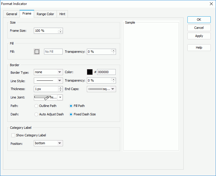The height and width of the screenshot is (176, 216).
Task: Click the Fill pattern icon button
Action: coord(37,52)
